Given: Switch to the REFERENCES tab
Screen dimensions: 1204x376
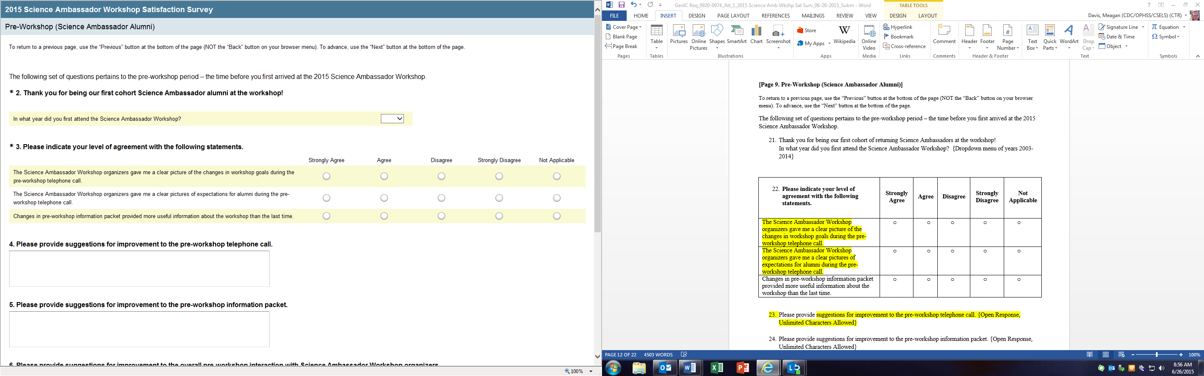Looking at the screenshot, I should click(775, 16).
